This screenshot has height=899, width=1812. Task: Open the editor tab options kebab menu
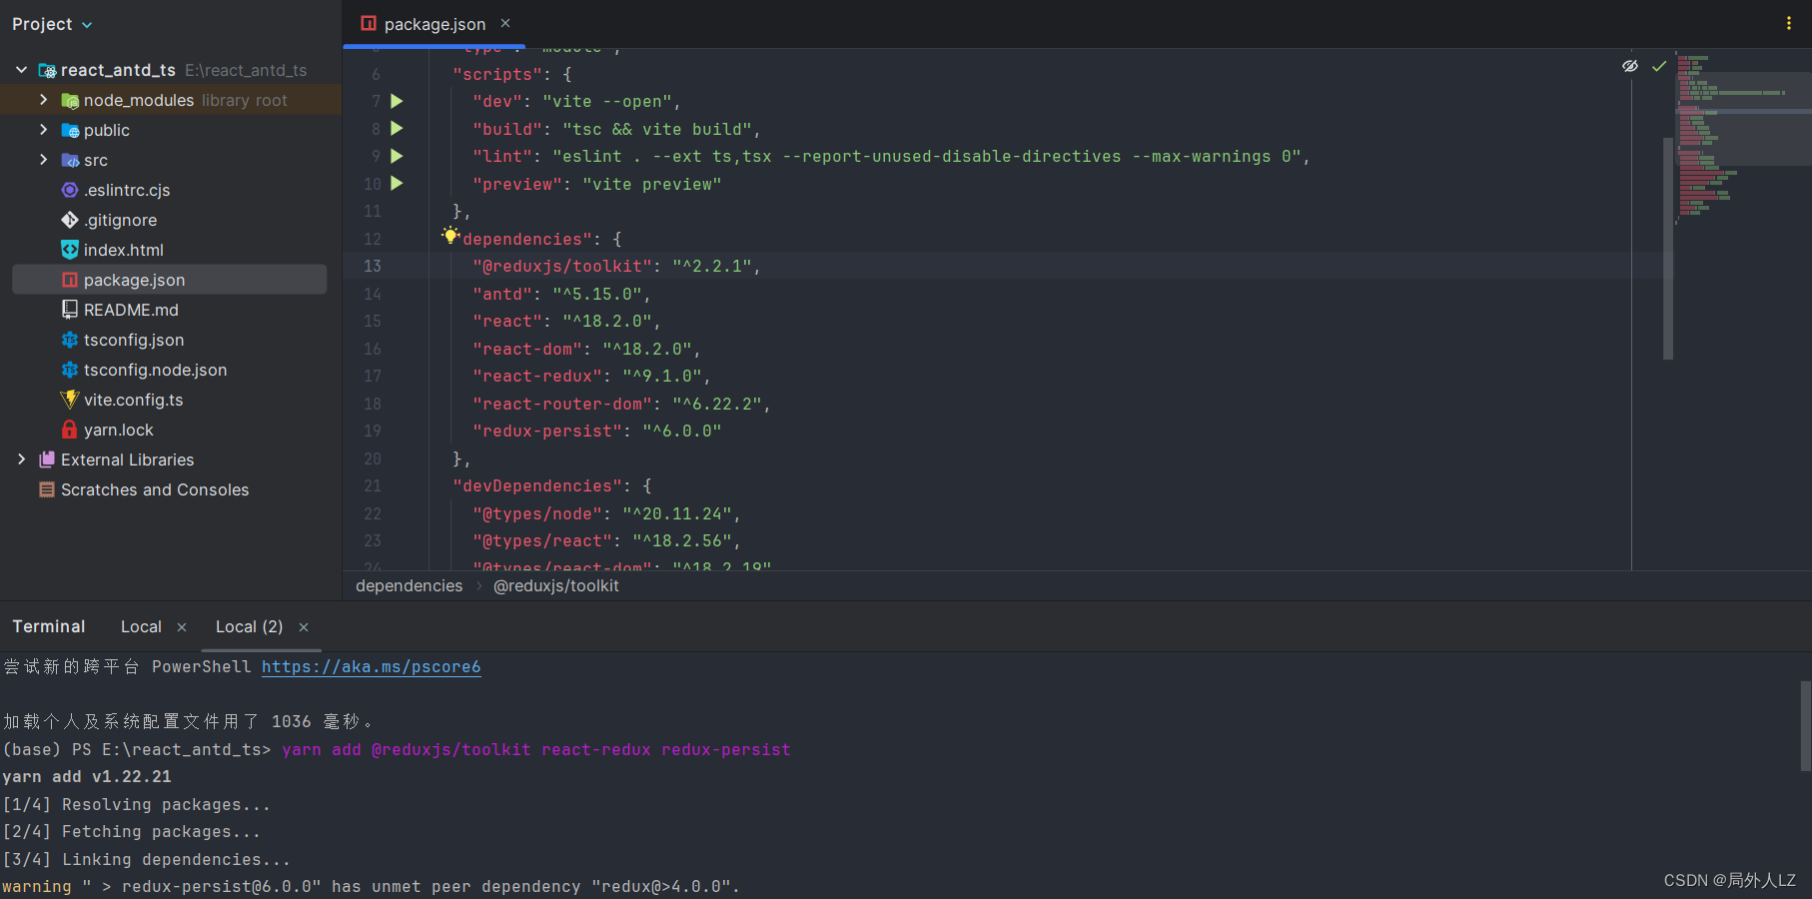pyautogui.click(x=1788, y=23)
